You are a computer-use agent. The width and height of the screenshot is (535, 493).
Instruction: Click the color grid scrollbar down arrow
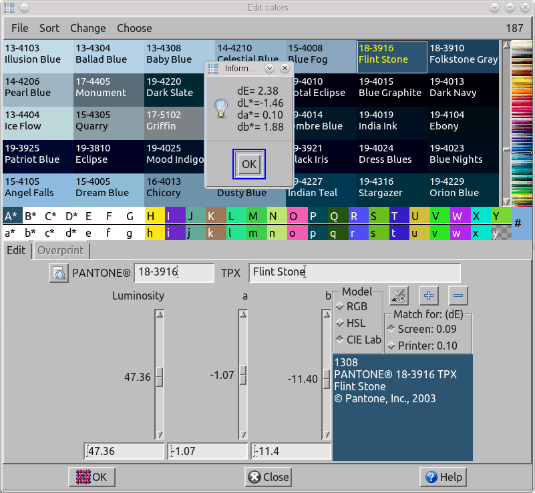[x=506, y=201]
